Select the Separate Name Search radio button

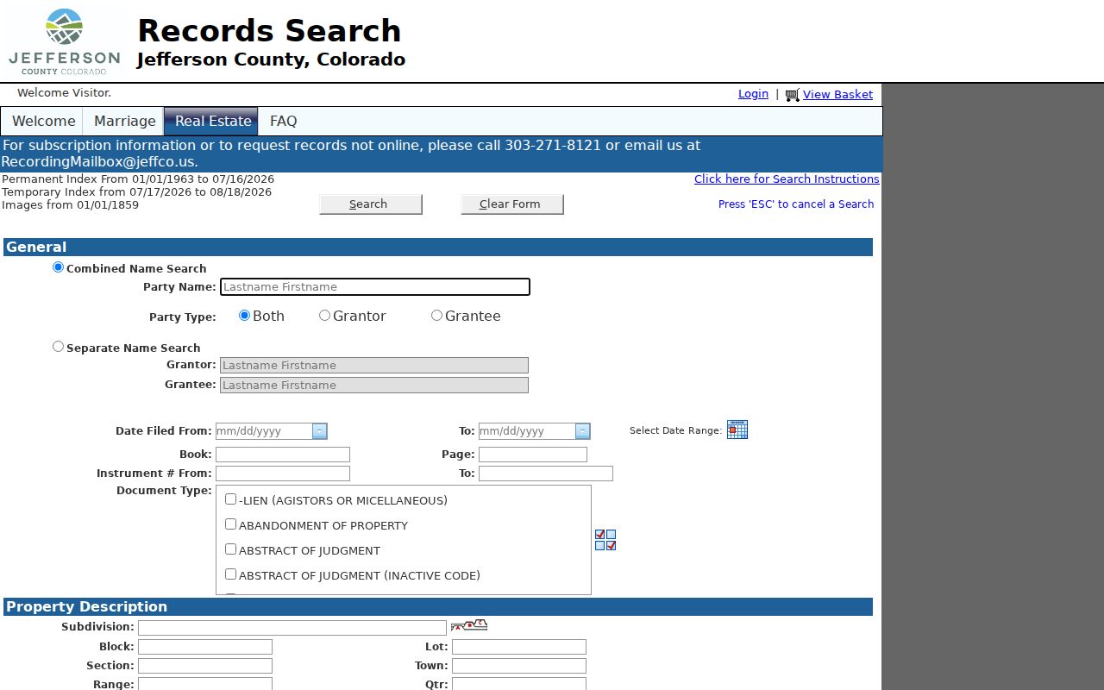tap(59, 347)
